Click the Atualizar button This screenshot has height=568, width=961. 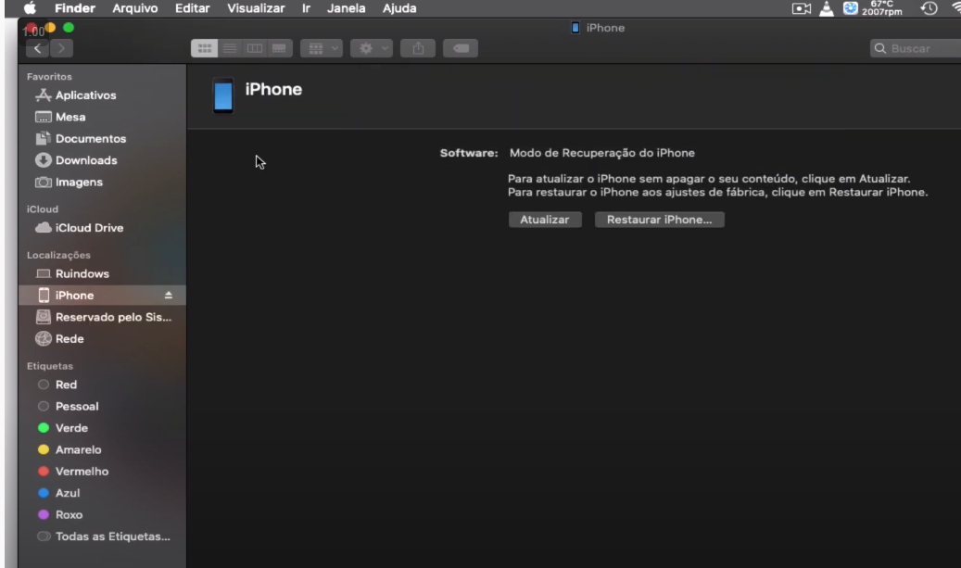coord(545,220)
